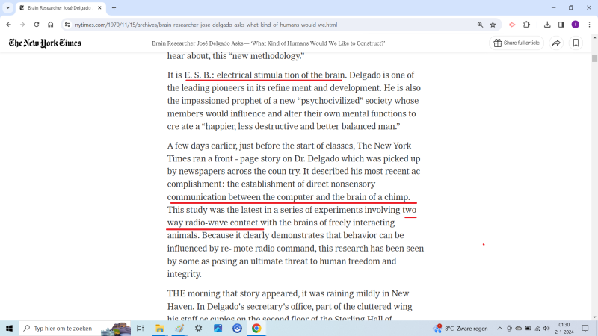598x336 pixels.
Task: Click the page vertical scrollbar thumb
Action: point(594,58)
